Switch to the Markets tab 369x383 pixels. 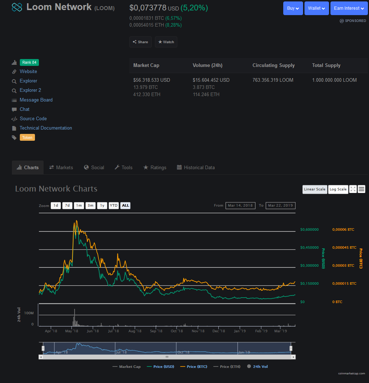click(x=61, y=168)
